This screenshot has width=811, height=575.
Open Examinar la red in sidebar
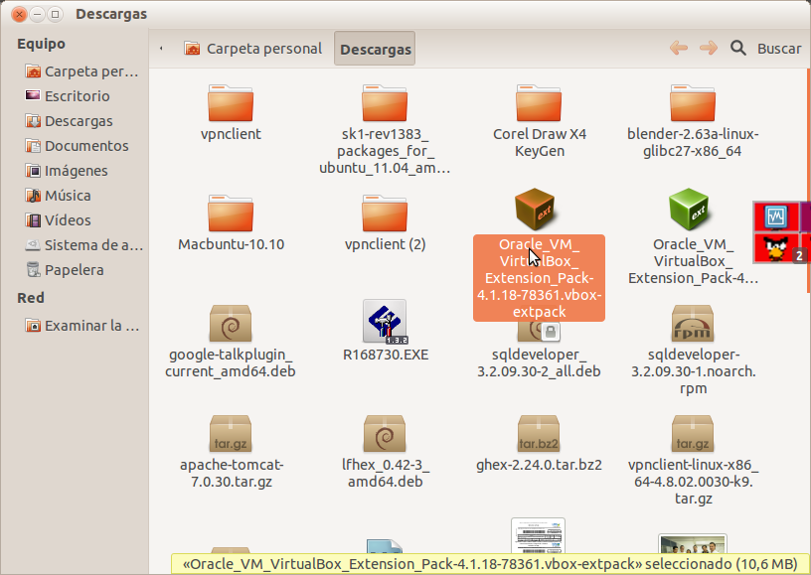point(82,326)
